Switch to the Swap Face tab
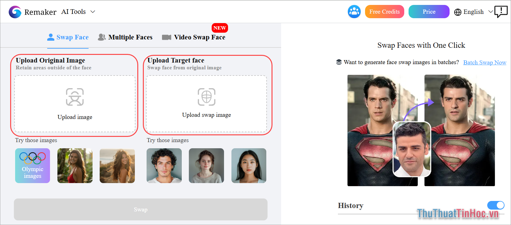The height and width of the screenshot is (225, 511). pos(68,37)
